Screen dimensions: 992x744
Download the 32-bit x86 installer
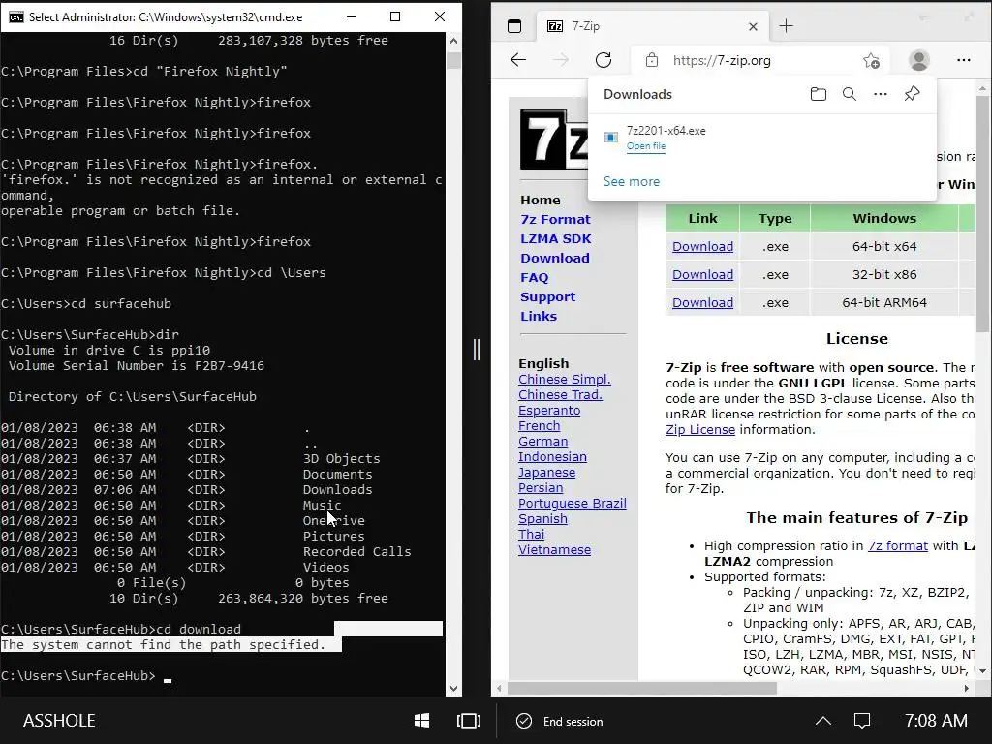click(702, 274)
